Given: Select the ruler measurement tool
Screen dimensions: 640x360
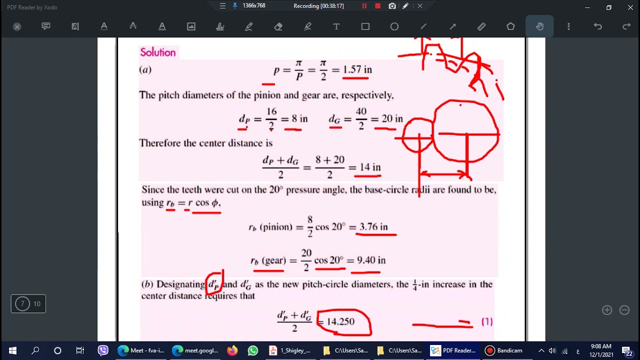Looking at the screenshot, I should (x=481, y=26).
